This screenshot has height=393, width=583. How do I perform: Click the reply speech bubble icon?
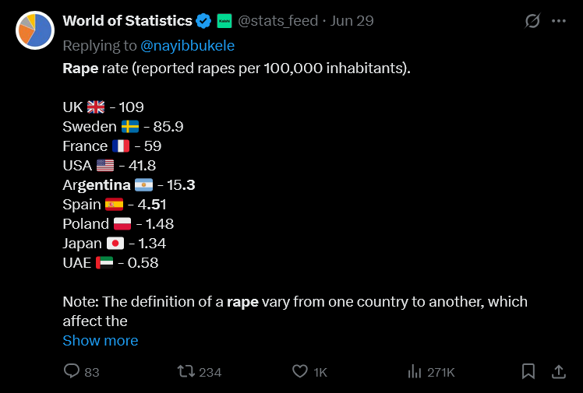pos(72,370)
